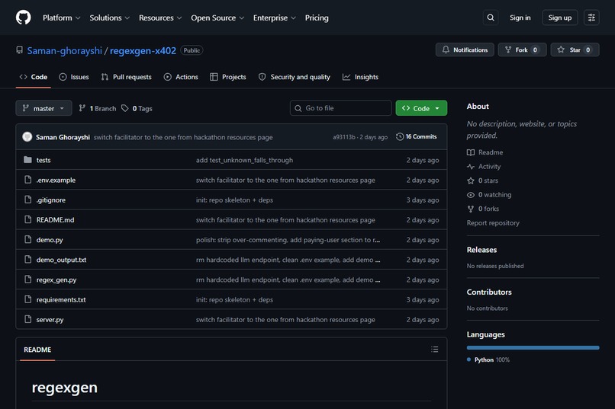The width and height of the screenshot is (615, 409).
Task: Select the README tab
Action: coord(37,350)
